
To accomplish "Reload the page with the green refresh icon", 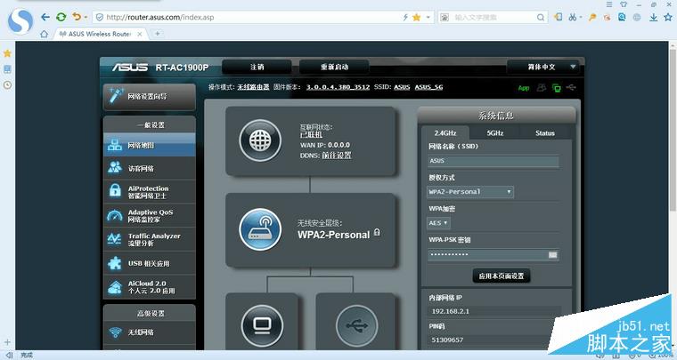I will 61,17.
